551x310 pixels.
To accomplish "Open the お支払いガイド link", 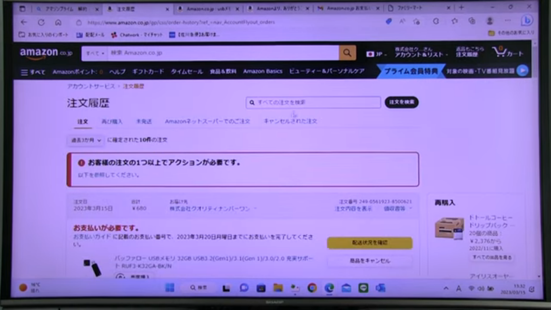I will coord(92,237).
